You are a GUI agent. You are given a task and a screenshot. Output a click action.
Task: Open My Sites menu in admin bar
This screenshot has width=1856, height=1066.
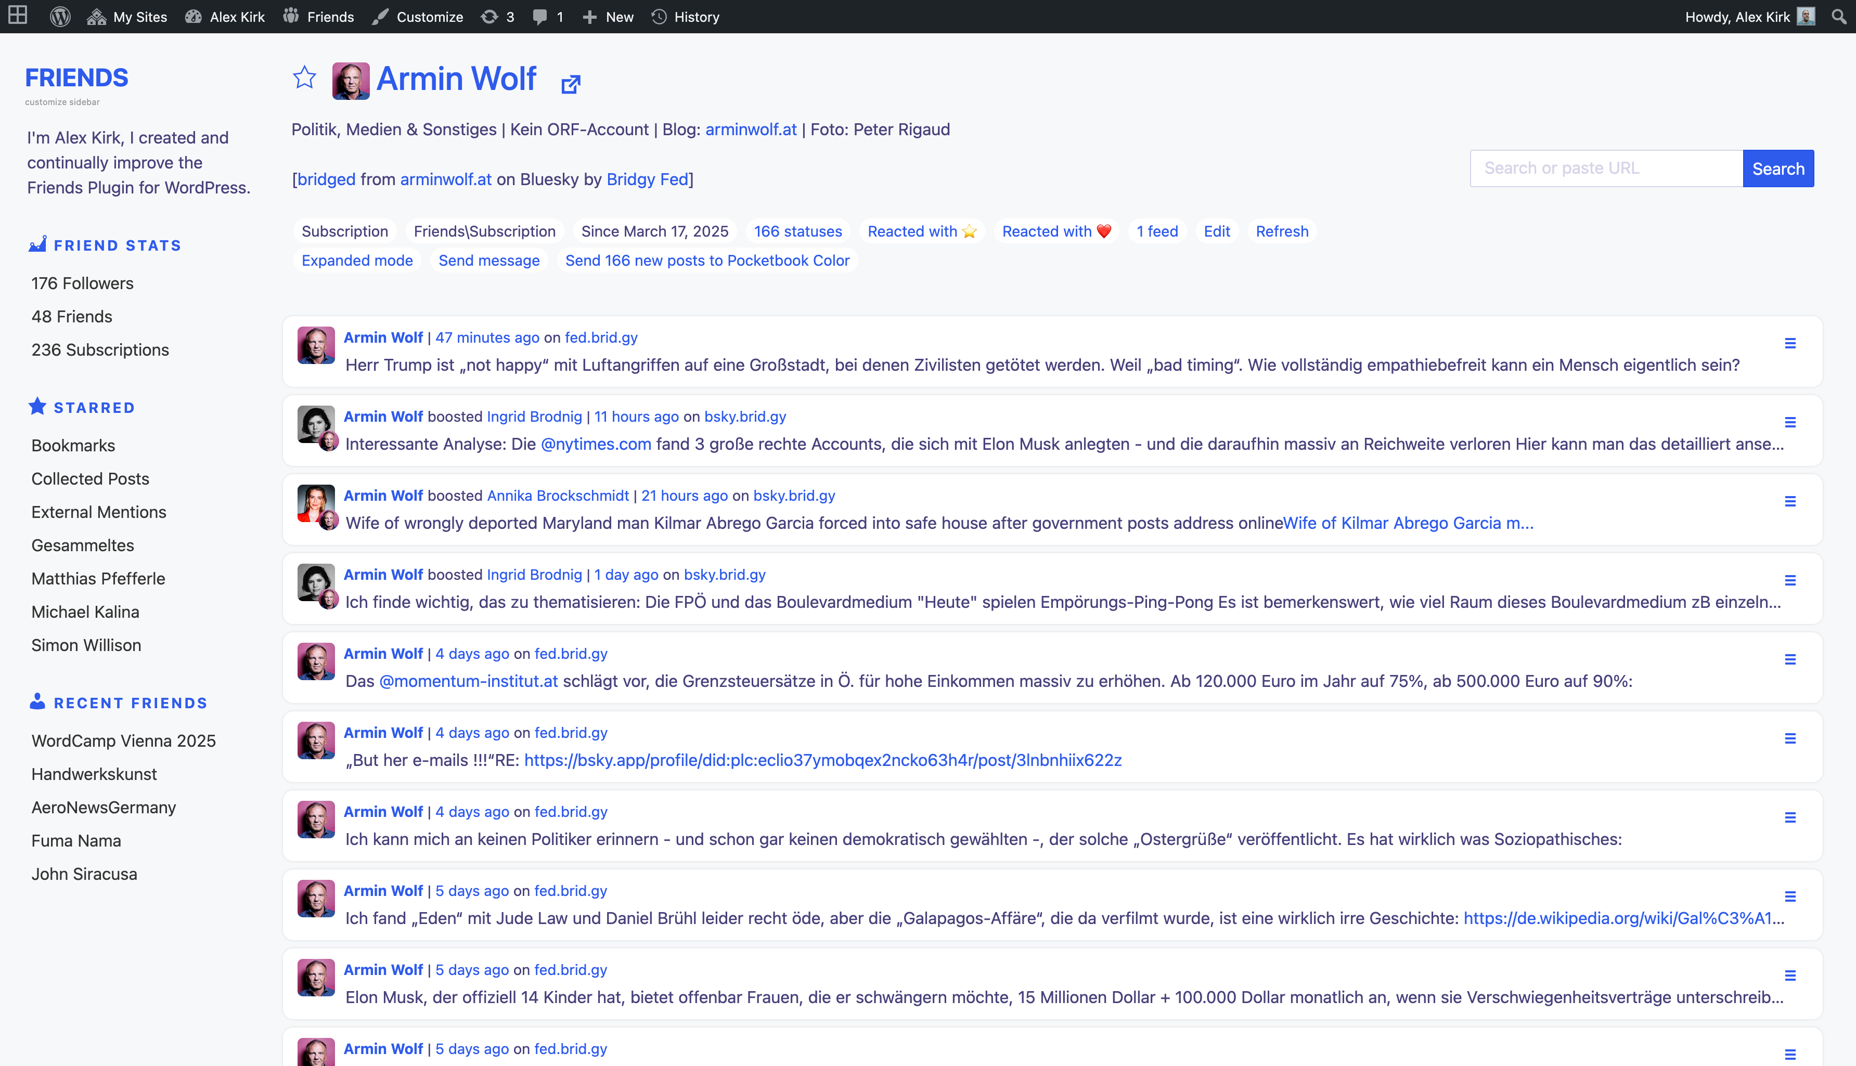(x=126, y=16)
